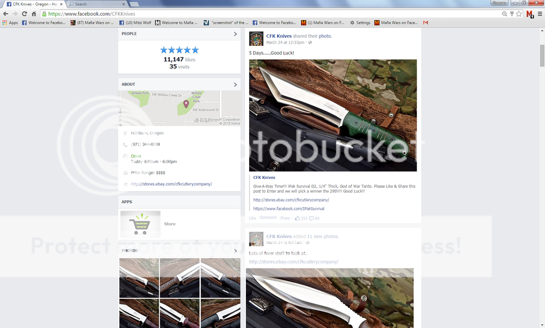This screenshot has height=328, width=545.
Task: Click the map location pin marker
Action: [x=186, y=104]
